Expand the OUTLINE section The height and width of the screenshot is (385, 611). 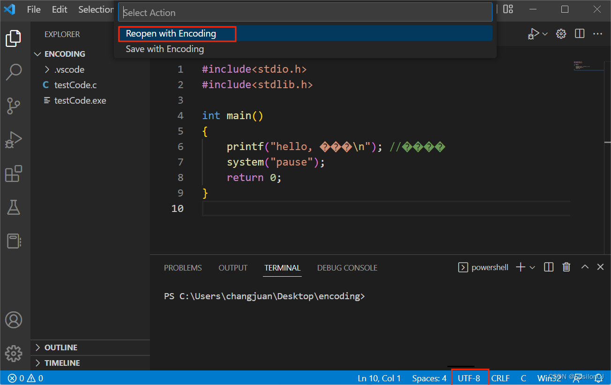(90, 347)
